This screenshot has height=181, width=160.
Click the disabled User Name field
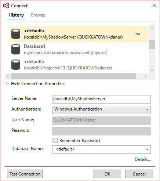pos(101,120)
